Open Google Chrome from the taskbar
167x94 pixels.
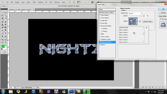[18, 92]
